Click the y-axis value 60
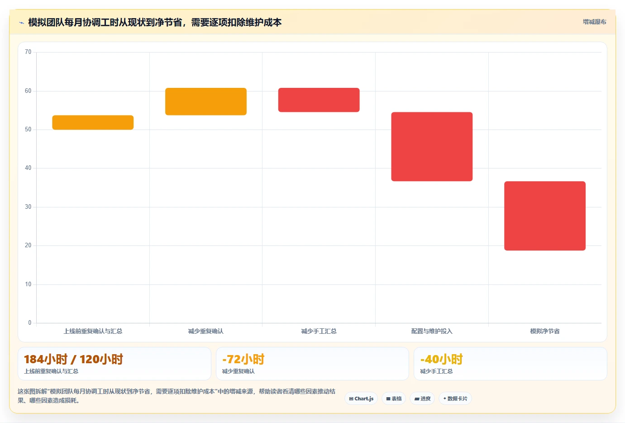The image size is (625, 423). click(x=28, y=91)
